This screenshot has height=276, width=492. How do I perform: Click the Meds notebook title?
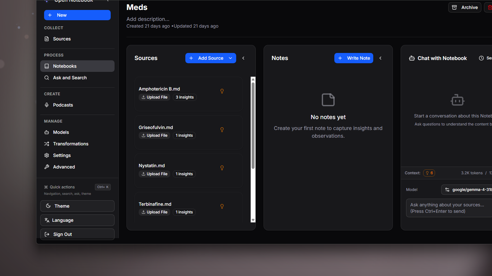coord(137,7)
